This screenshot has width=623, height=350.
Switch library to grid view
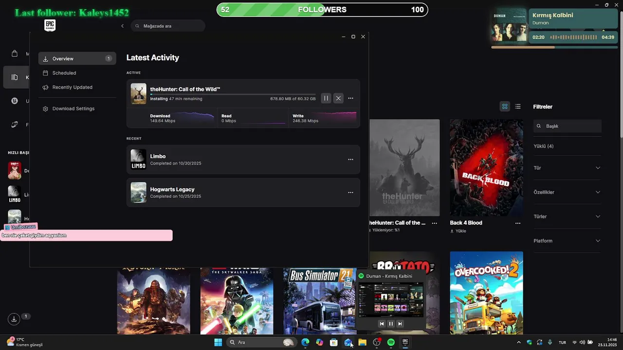(505, 106)
